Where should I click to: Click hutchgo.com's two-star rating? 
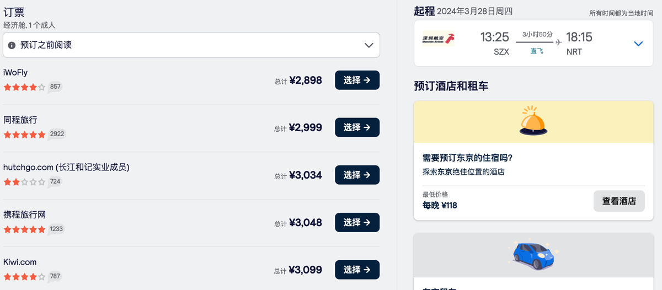pyautogui.click(x=24, y=182)
